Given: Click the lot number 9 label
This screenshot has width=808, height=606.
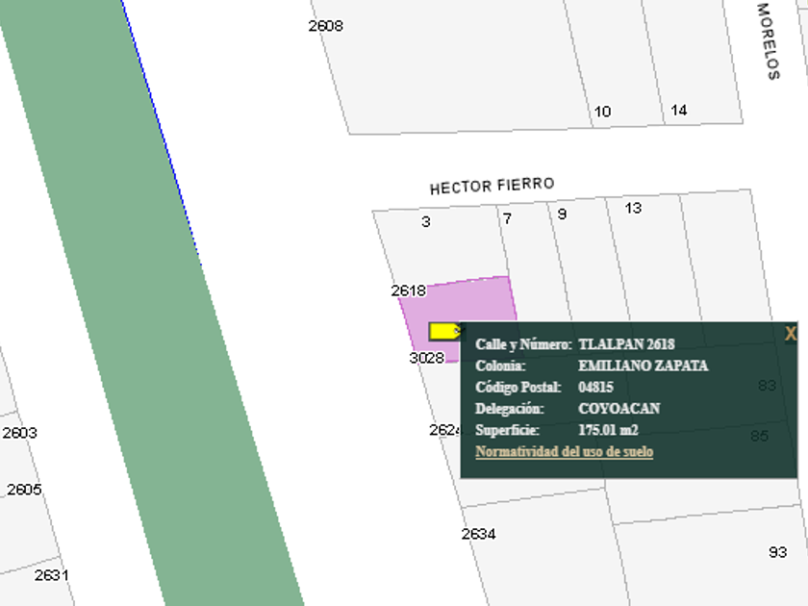Looking at the screenshot, I should (562, 215).
